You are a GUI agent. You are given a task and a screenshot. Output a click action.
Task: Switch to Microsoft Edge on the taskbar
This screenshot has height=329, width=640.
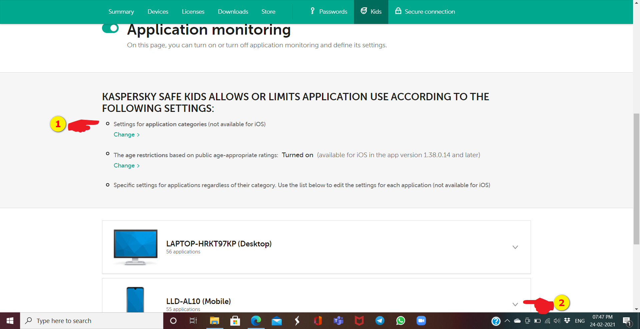coord(256,321)
